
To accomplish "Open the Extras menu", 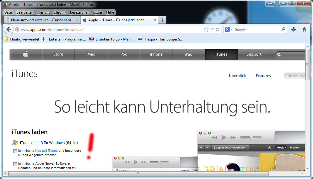I will (98, 12).
